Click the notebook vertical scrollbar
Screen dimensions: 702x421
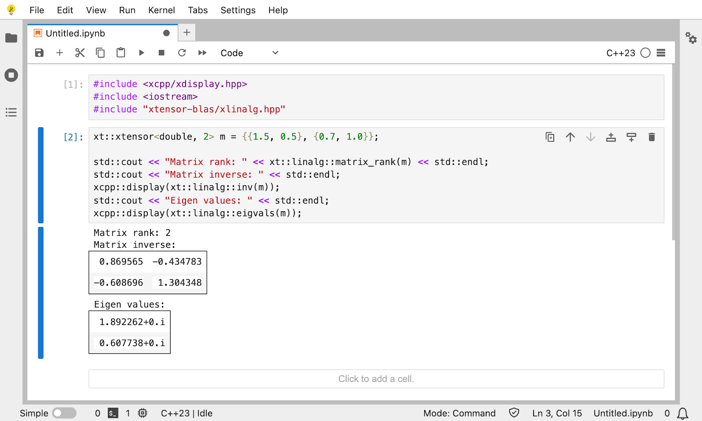pos(673,152)
